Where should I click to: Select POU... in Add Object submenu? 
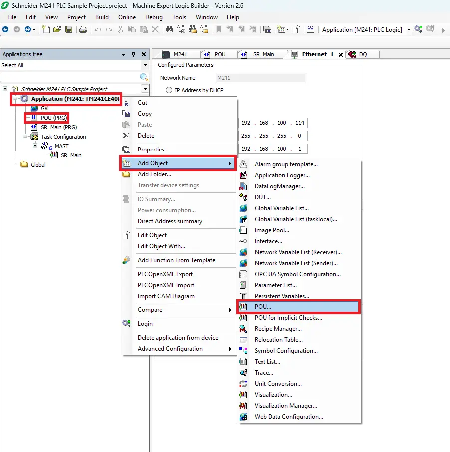coord(299,306)
